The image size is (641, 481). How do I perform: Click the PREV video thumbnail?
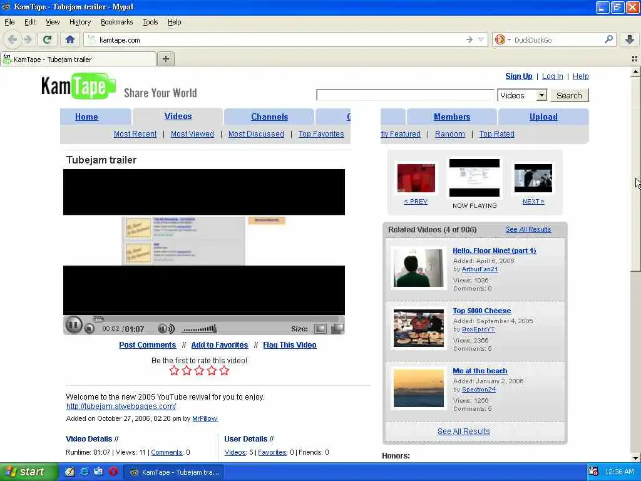pyautogui.click(x=416, y=178)
